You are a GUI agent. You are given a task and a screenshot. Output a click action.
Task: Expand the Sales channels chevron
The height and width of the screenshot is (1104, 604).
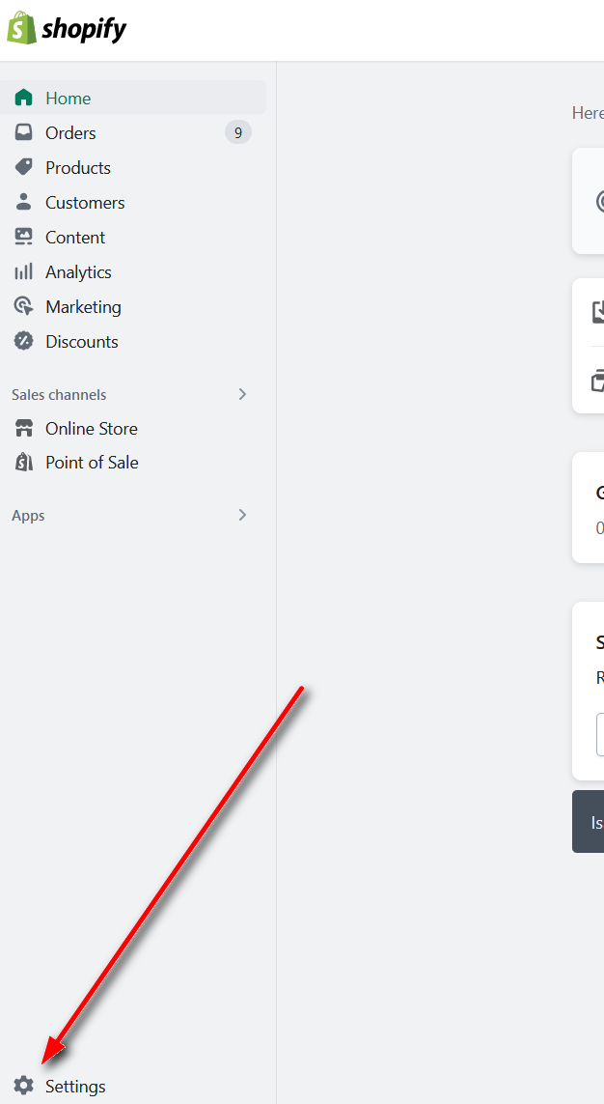(242, 394)
